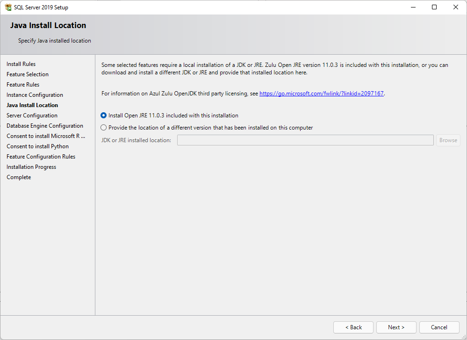
Task: Click the 'JDK or JRE installed location:' label
Action: pos(136,140)
